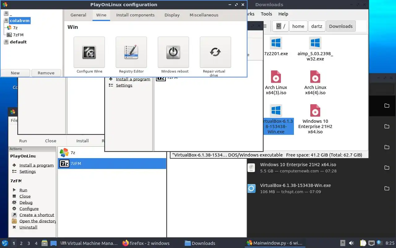The height and width of the screenshot is (248, 396).
Task: Click Open the directory link
Action: coord(37,221)
